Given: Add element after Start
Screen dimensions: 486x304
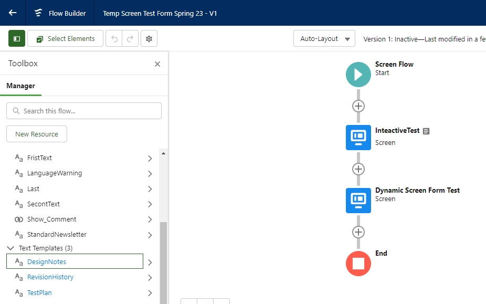Looking at the screenshot, I should tap(358, 106).
